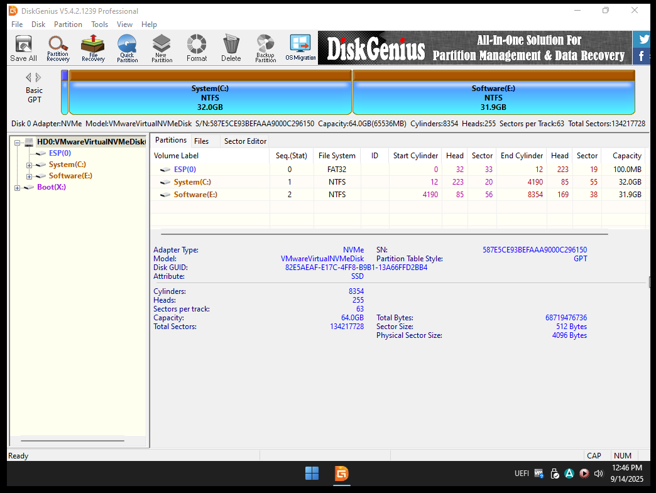Go to the previous disk with the left arrow
The image size is (656, 493).
(28, 77)
